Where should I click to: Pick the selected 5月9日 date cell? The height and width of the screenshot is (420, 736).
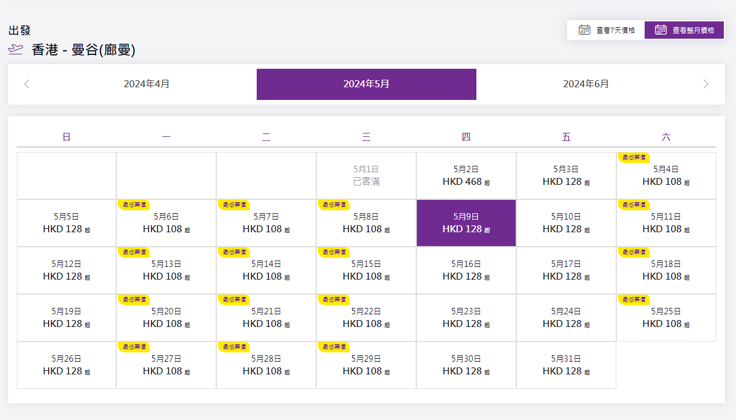click(466, 223)
